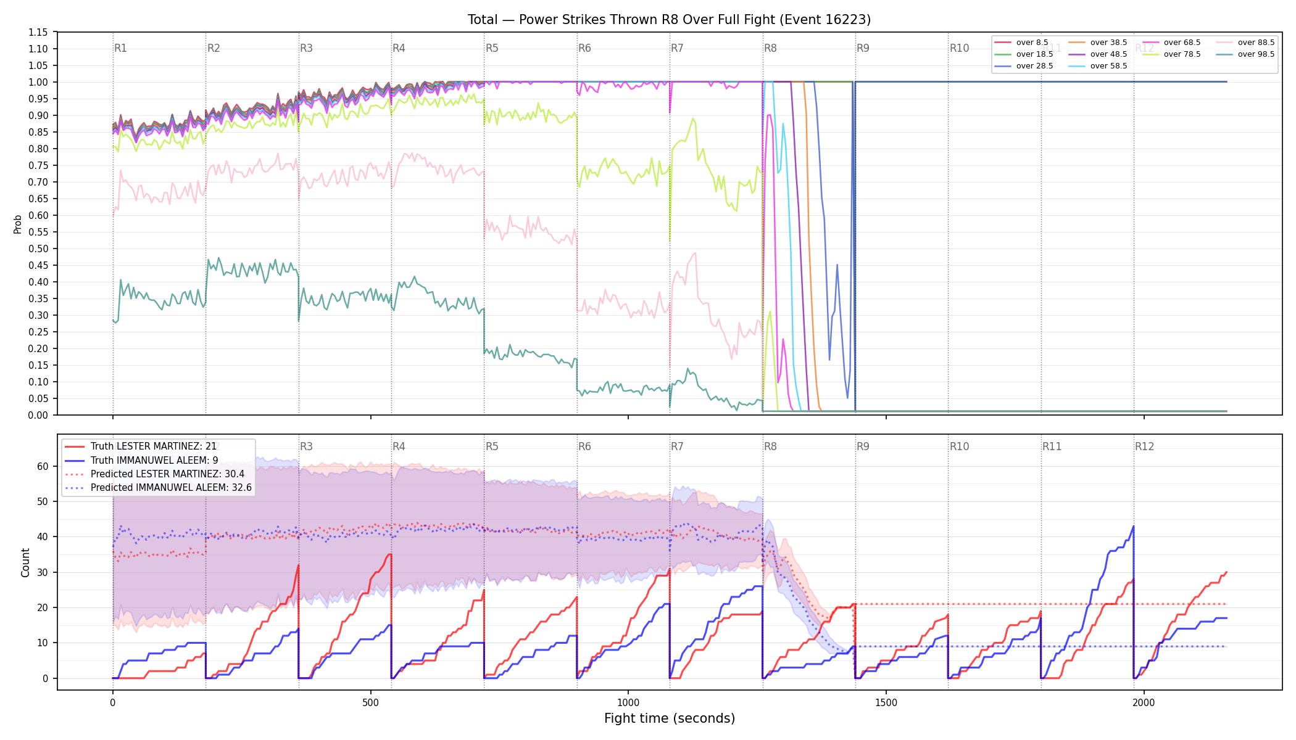The height and width of the screenshot is (740, 1296).
Task: Click the 1500 tick on the time axis
Action: (x=886, y=702)
